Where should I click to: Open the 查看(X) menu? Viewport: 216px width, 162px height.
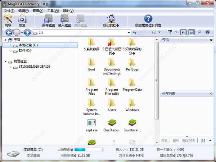pos(38,11)
